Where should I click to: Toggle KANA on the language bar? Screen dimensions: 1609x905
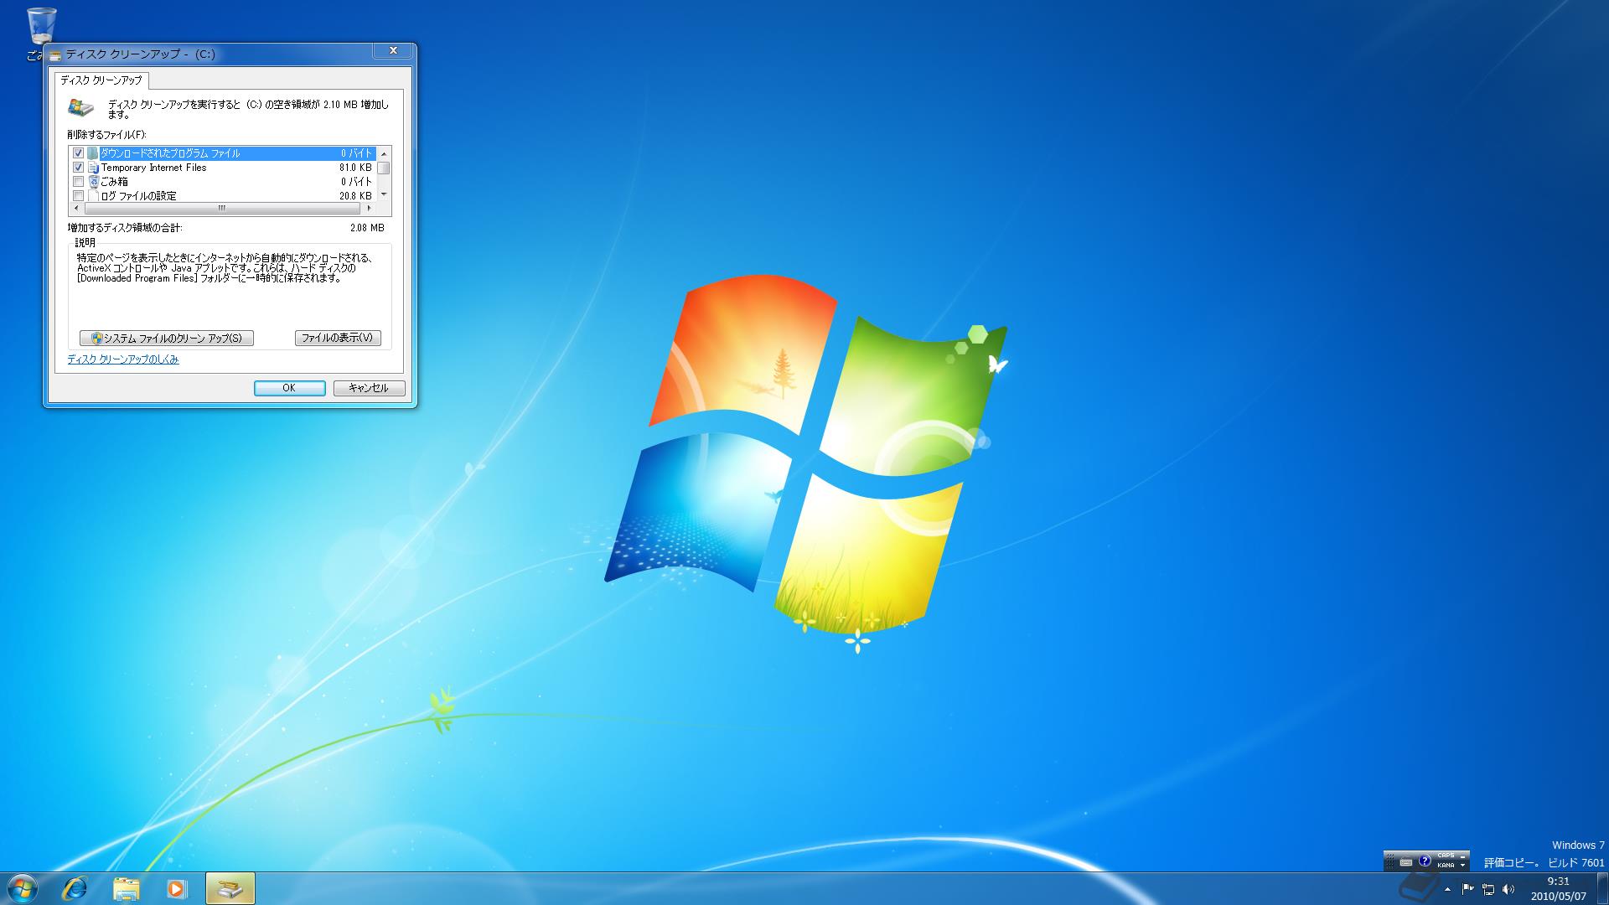coord(1446,865)
